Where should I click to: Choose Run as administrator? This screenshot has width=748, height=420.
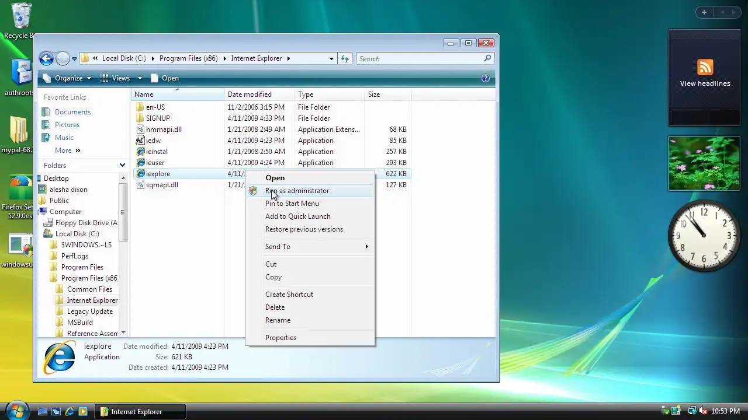click(x=310, y=191)
